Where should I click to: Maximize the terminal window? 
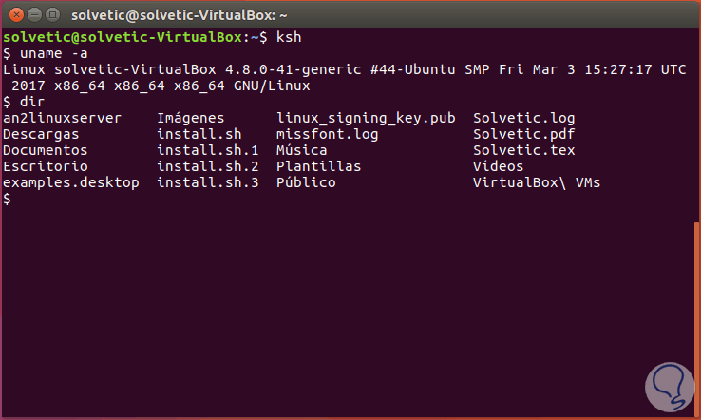coord(54,13)
